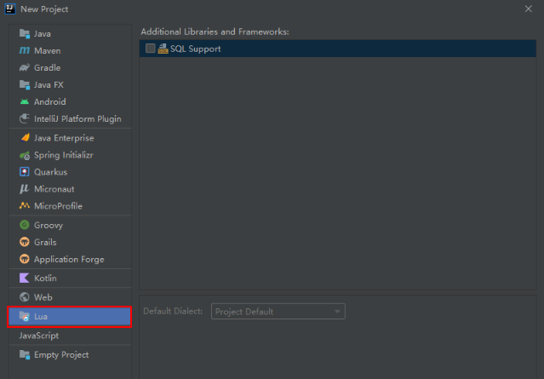Select Kotlin project type
This screenshot has height=379, width=544.
(45, 278)
